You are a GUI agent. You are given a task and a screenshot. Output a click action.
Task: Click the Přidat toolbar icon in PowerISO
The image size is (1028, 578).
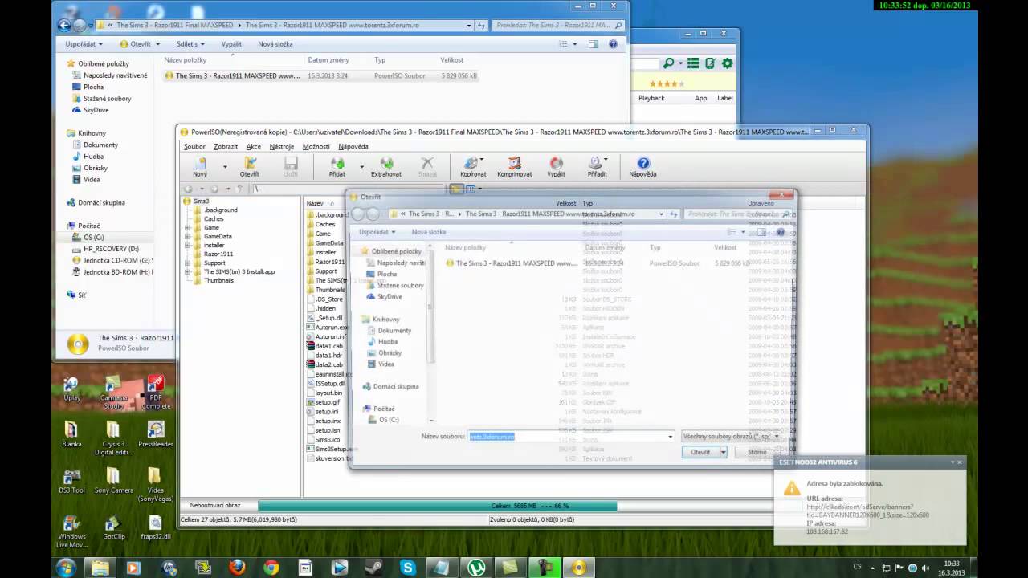pyautogui.click(x=337, y=167)
